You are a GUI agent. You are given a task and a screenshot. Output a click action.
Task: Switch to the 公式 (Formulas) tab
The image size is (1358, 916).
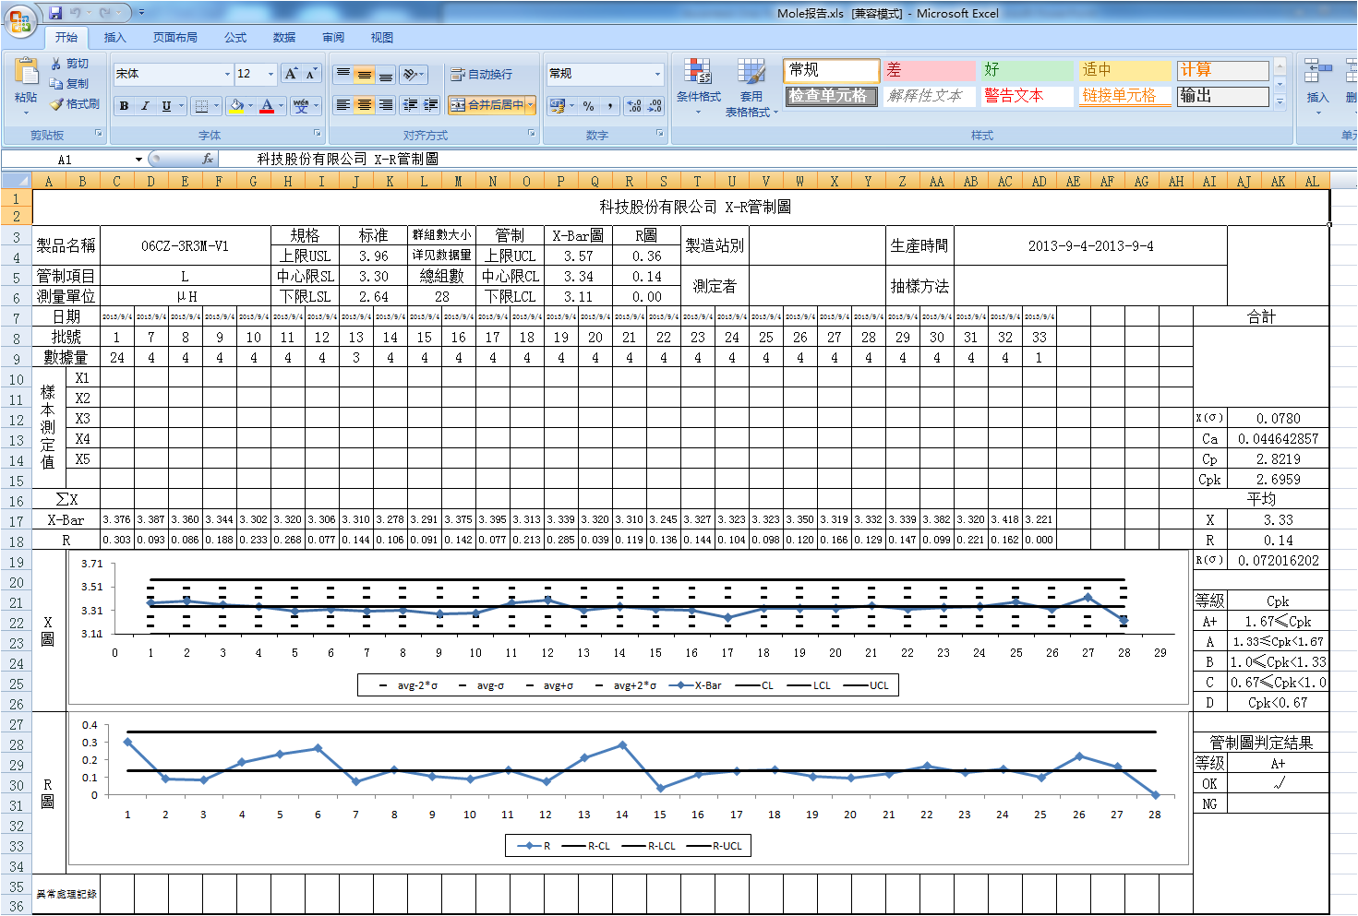[235, 38]
